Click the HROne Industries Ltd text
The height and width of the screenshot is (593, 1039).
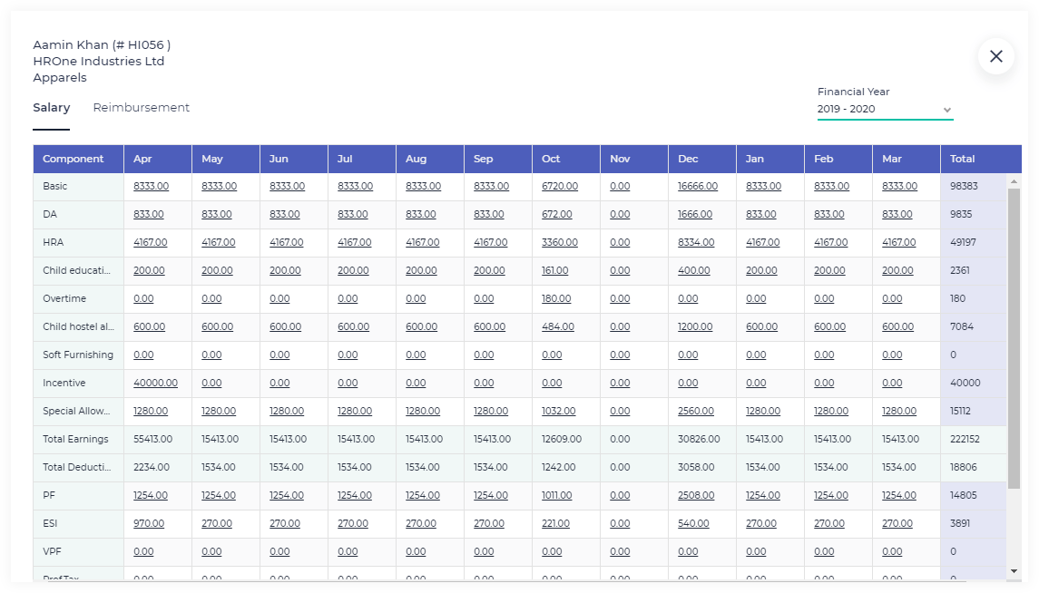click(x=99, y=61)
